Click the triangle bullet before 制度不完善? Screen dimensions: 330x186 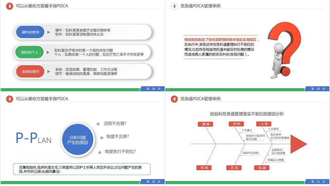click(x=102, y=137)
